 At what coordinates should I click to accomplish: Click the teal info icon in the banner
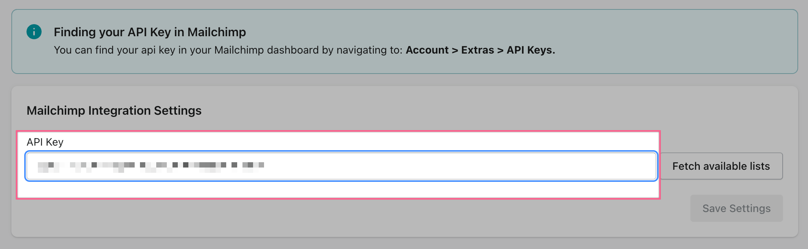pos(34,32)
